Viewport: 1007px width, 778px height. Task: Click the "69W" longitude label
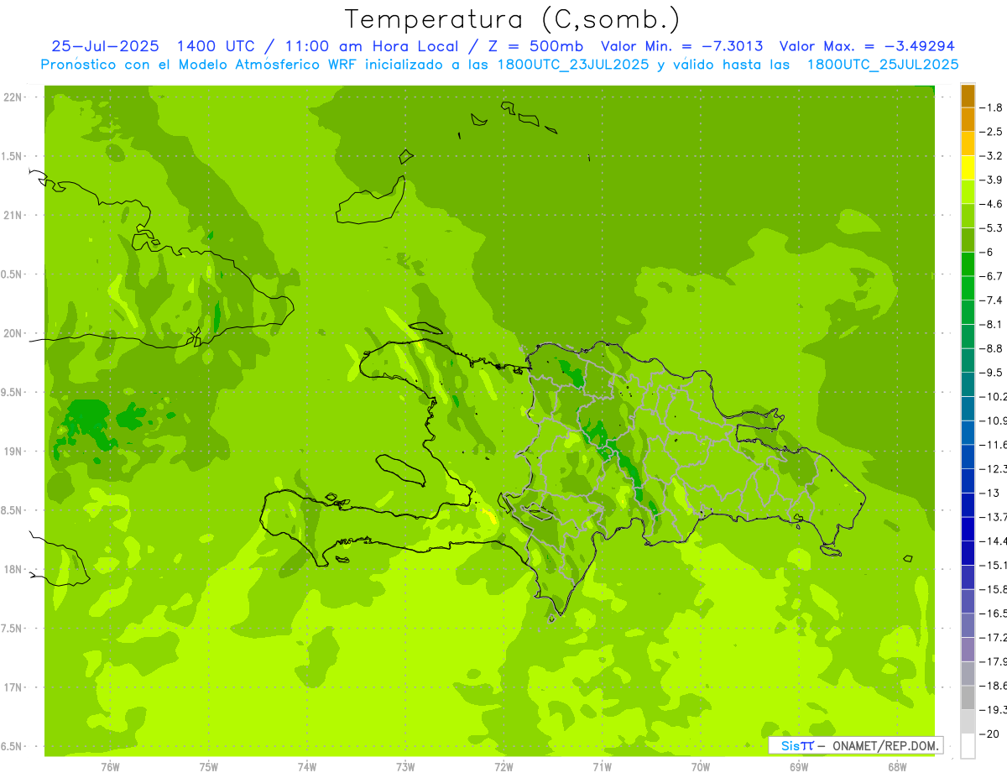point(799,766)
